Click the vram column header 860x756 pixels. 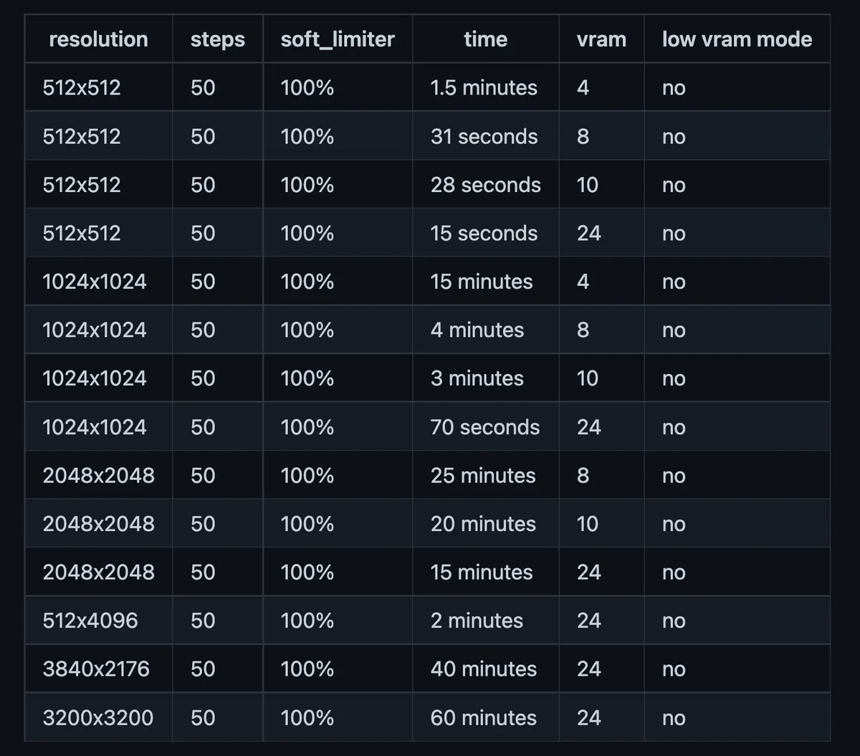click(601, 39)
